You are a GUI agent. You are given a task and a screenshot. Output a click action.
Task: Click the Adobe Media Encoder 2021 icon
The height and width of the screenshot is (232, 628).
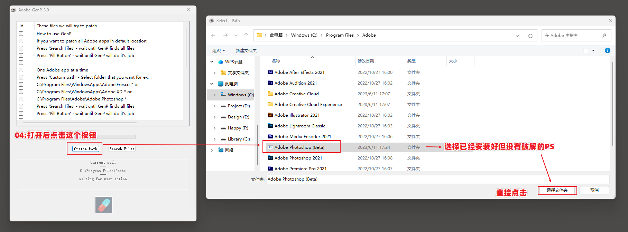(270, 136)
